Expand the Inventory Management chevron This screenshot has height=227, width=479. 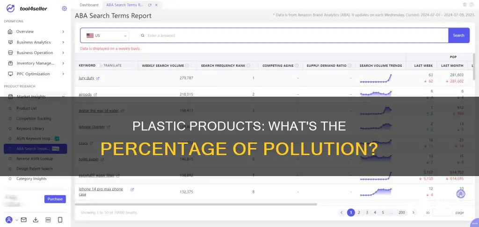click(x=63, y=63)
